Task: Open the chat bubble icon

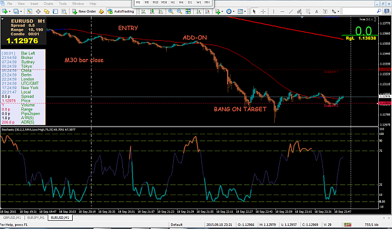Action: [x=388, y=11]
